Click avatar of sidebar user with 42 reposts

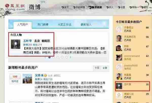click(119, 57)
